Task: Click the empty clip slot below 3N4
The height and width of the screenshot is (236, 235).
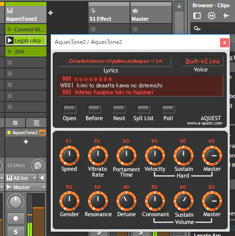Action: [26, 63]
